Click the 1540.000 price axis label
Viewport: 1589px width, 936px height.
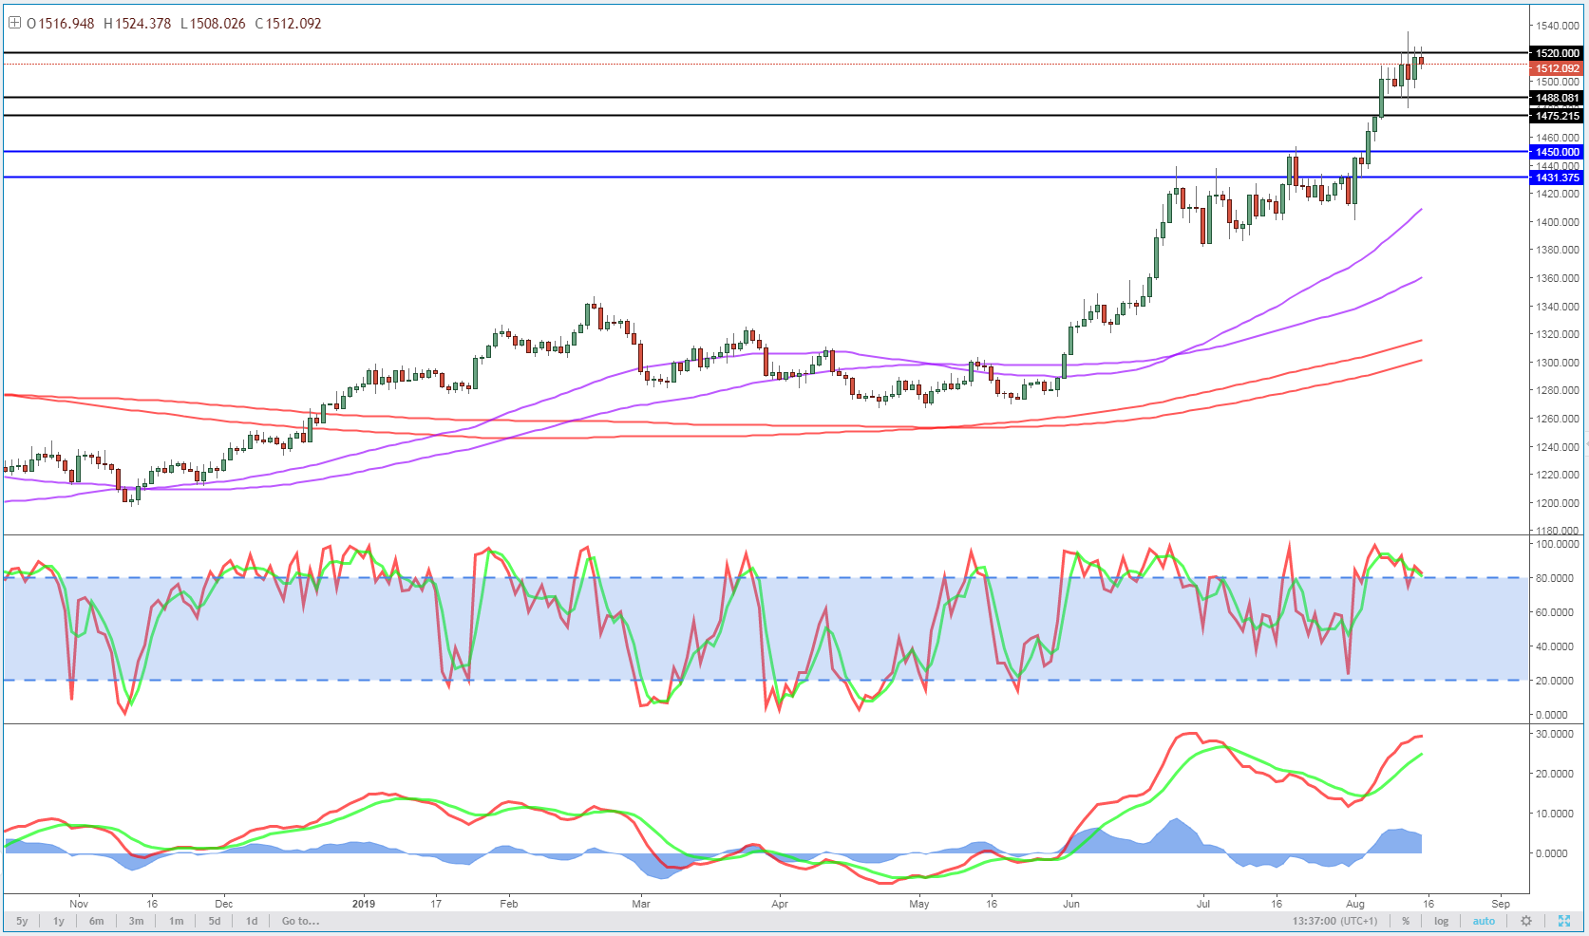(x=1558, y=27)
